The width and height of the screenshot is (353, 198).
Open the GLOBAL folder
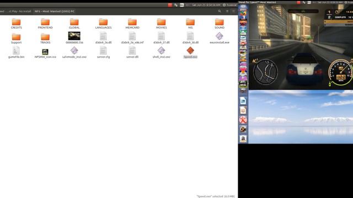[74, 24]
